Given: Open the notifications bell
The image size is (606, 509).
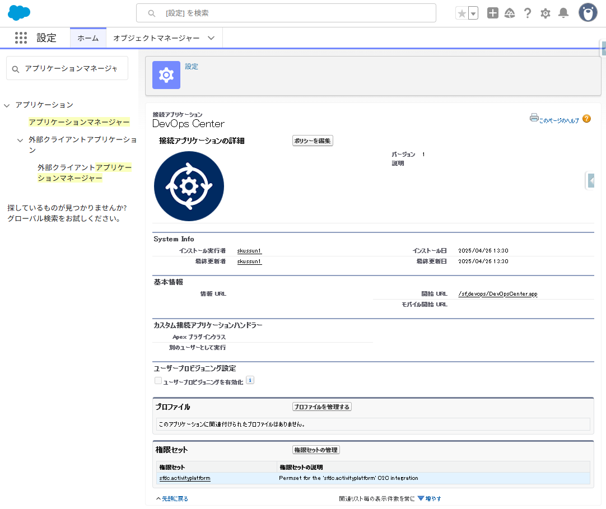Looking at the screenshot, I should [563, 13].
